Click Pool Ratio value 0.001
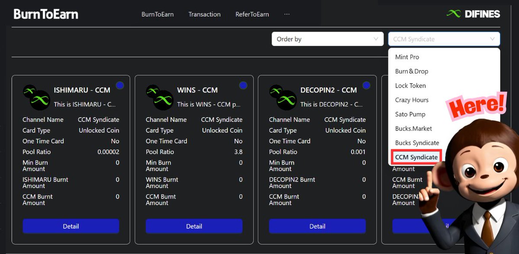 [x=358, y=152]
